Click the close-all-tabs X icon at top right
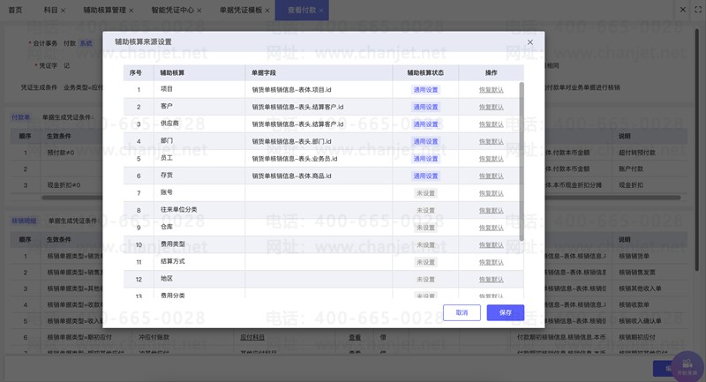The height and width of the screenshot is (382, 706). [x=683, y=10]
